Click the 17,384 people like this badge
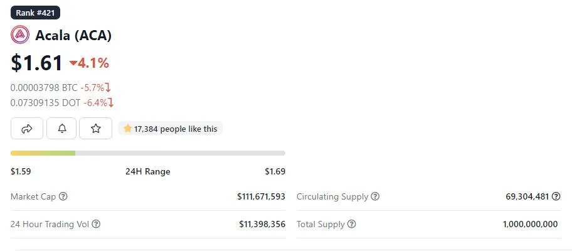Image resolution: width=572 pixels, height=251 pixels. [170, 129]
